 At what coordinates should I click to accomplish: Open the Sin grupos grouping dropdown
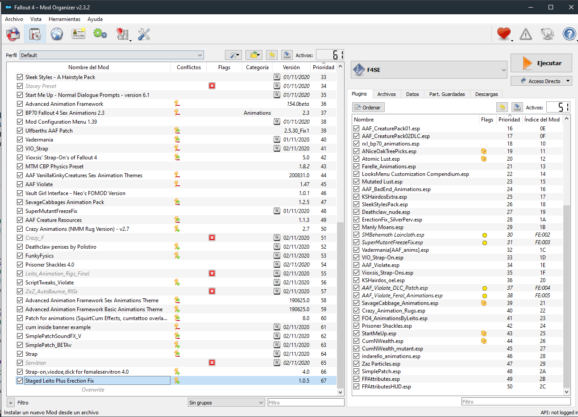point(226,402)
